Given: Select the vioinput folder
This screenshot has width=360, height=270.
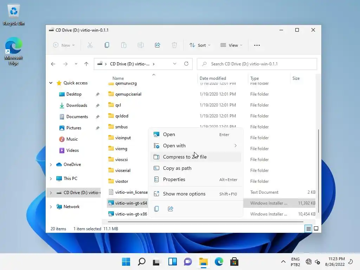Looking at the screenshot, I should click(123, 138).
